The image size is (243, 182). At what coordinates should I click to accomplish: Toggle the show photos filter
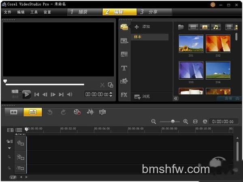point(205,27)
